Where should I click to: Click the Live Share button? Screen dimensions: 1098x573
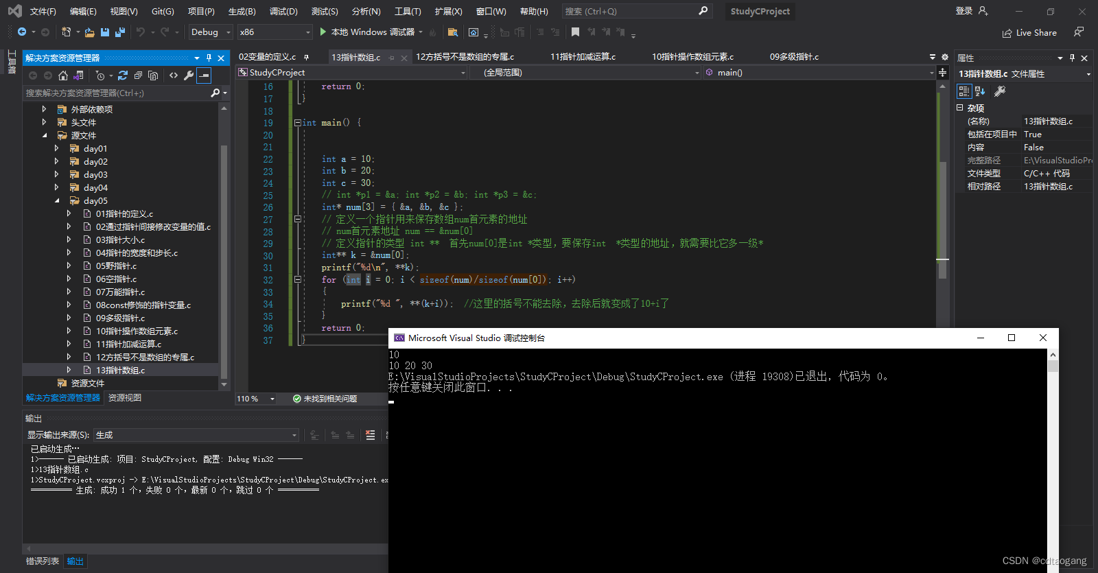(1029, 32)
